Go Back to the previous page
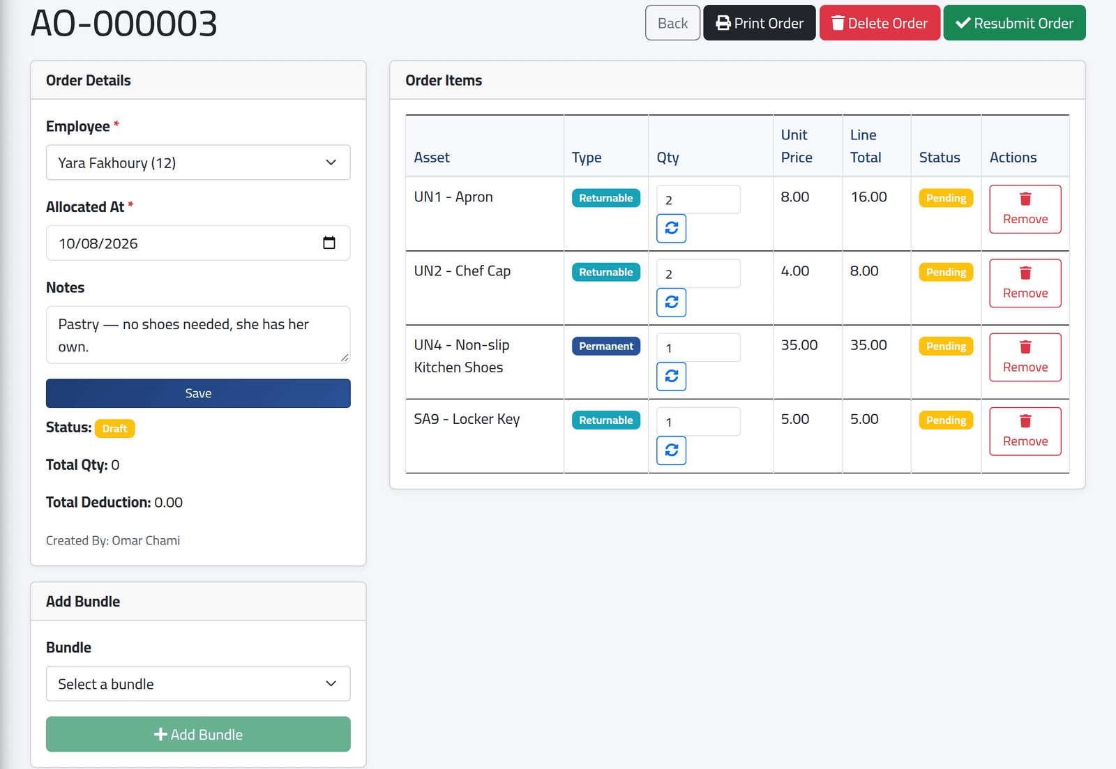This screenshot has width=1116, height=769. 672,23
